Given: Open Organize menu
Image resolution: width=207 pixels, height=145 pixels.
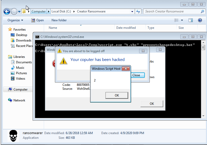Looking at the screenshot, I should 15,20.
